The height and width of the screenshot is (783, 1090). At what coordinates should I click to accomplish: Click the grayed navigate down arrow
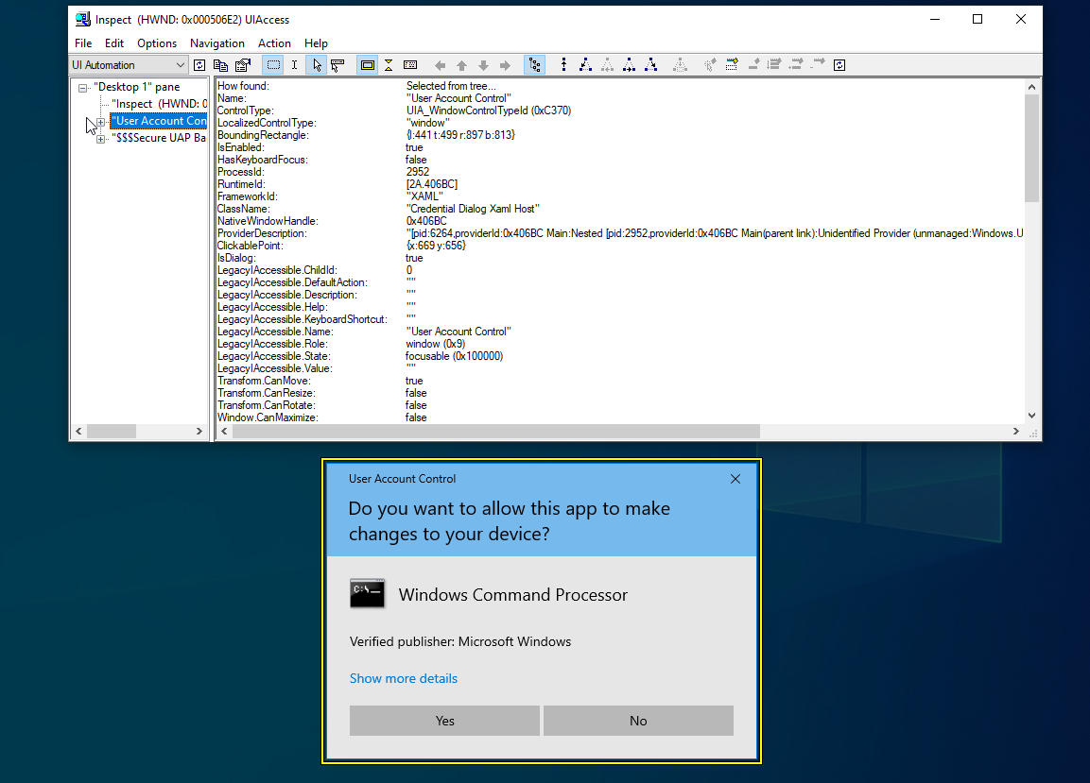click(483, 65)
